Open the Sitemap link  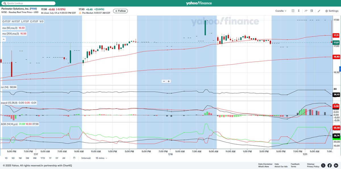point(311,164)
